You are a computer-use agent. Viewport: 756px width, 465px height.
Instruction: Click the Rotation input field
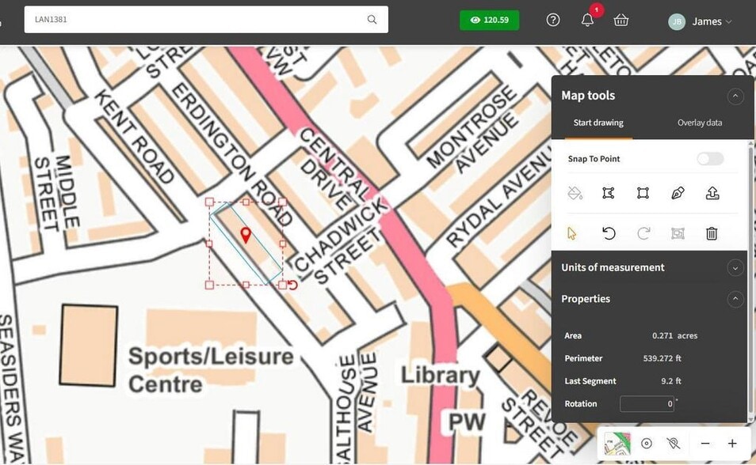click(x=647, y=403)
